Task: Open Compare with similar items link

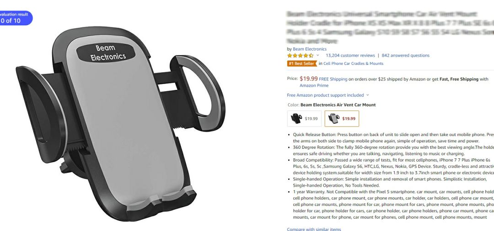Action: click(x=314, y=229)
